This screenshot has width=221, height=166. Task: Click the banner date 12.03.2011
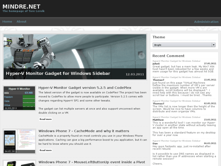pos(135,74)
